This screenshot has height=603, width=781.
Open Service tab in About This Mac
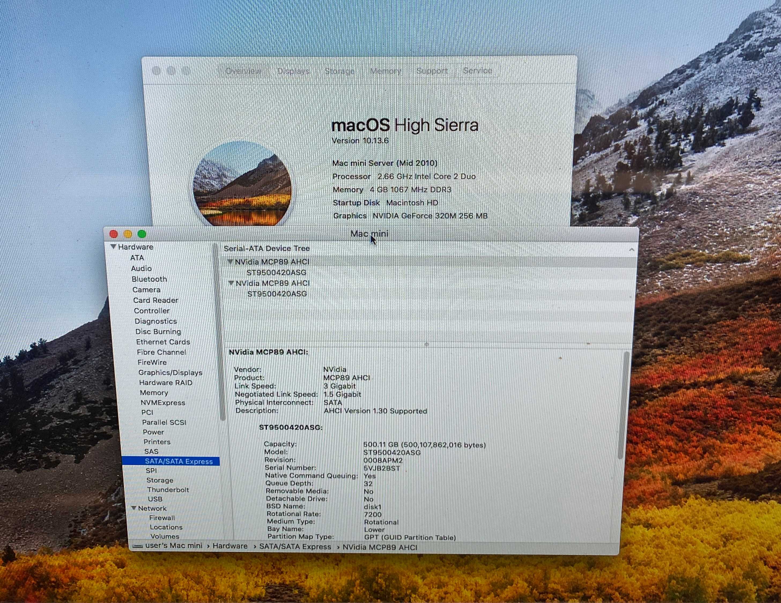(478, 71)
